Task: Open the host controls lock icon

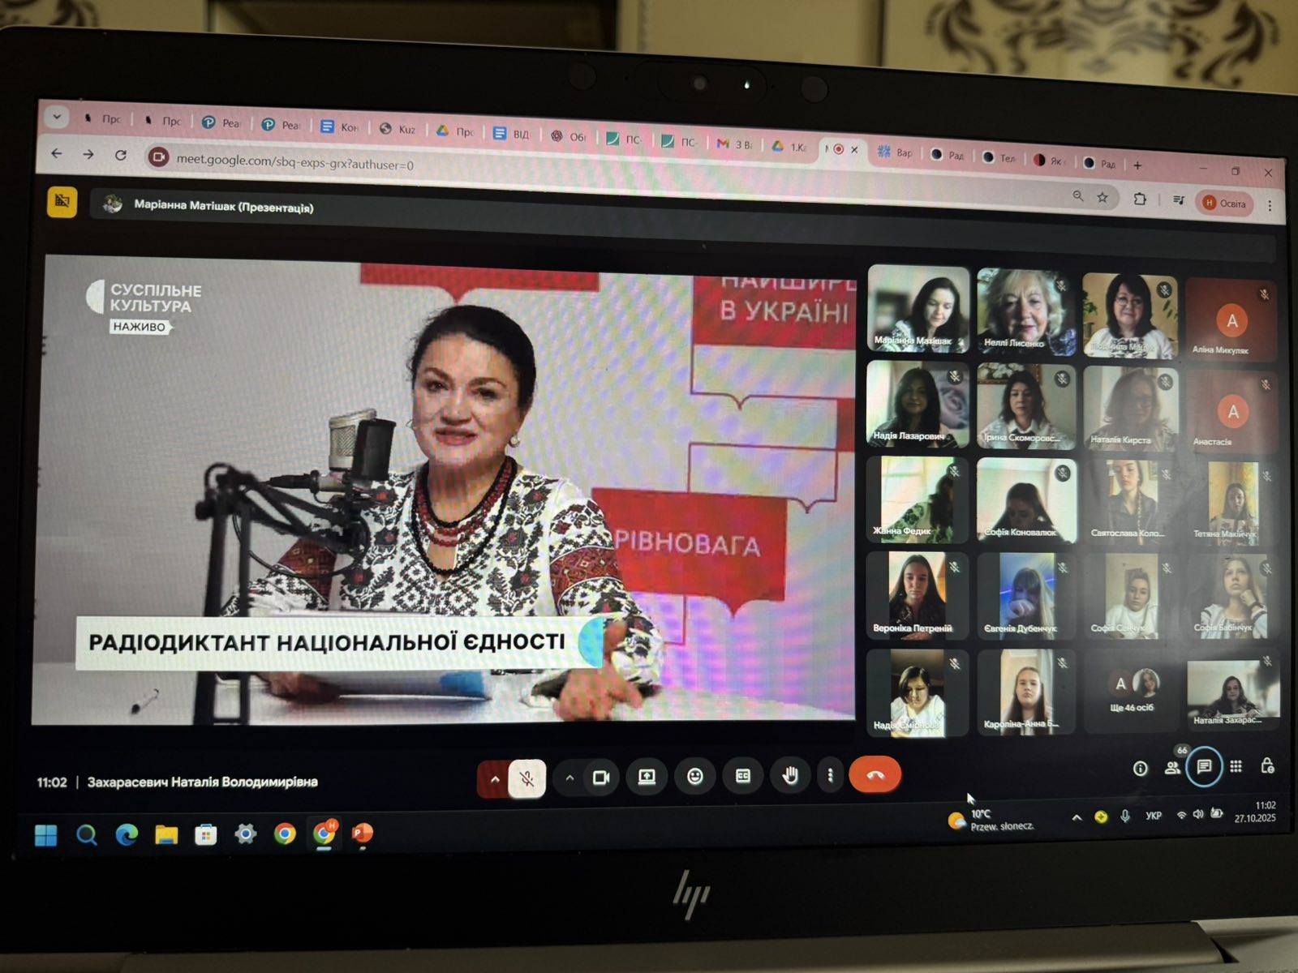Action: pyautogui.click(x=1267, y=765)
